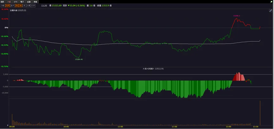Click the 大漲大跌累計 -13511.91 label
The height and width of the screenshot is (129, 274).
point(153,69)
